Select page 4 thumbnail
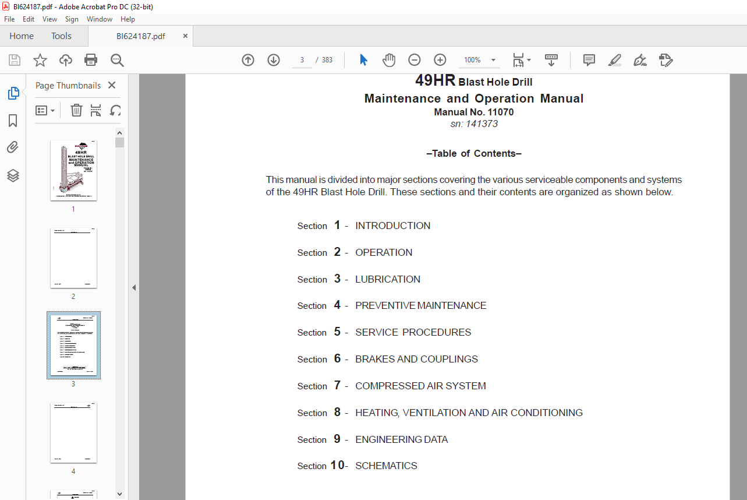747x500 pixels. 73,433
